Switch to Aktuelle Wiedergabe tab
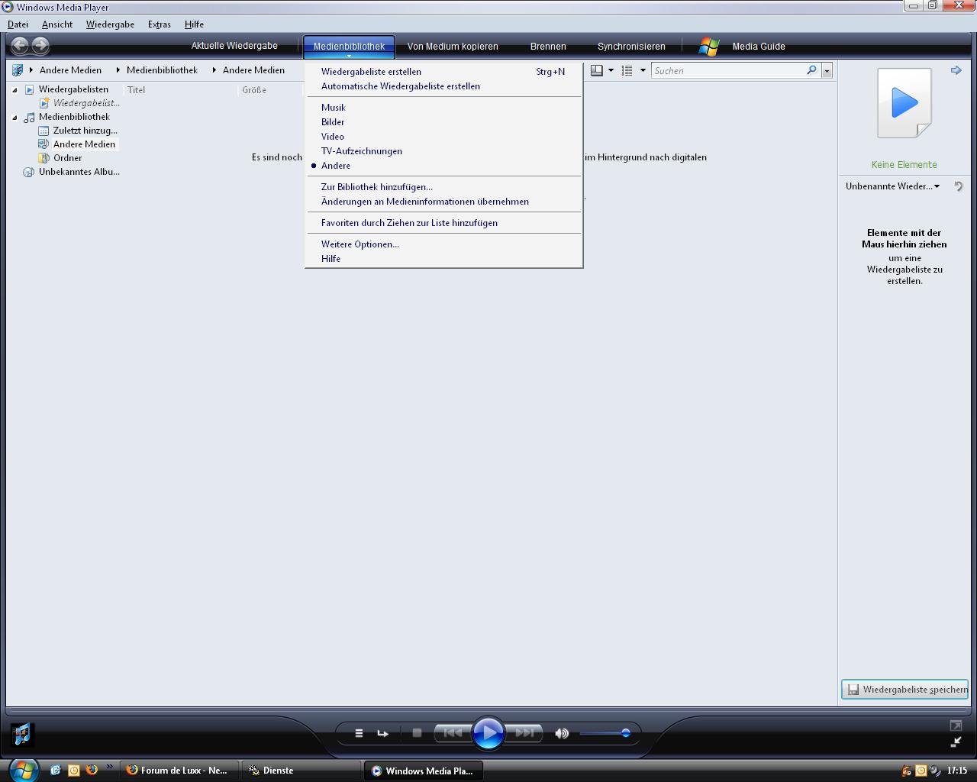977x782 pixels. click(x=234, y=46)
